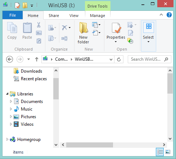
Task: Click horizontal scrollbar right arrow
Action: (x=164, y=145)
